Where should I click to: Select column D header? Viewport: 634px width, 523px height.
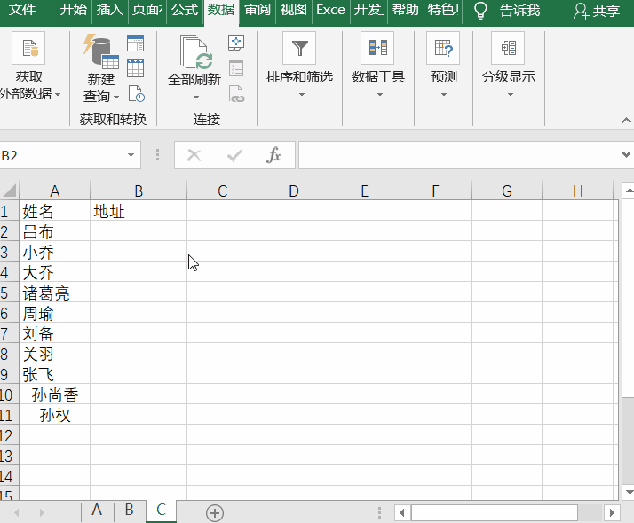[x=294, y=191]
